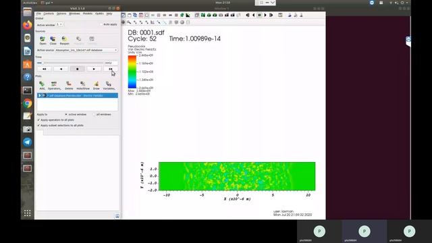Click the green tree icon in window toolbar

(x=182, y=15)
